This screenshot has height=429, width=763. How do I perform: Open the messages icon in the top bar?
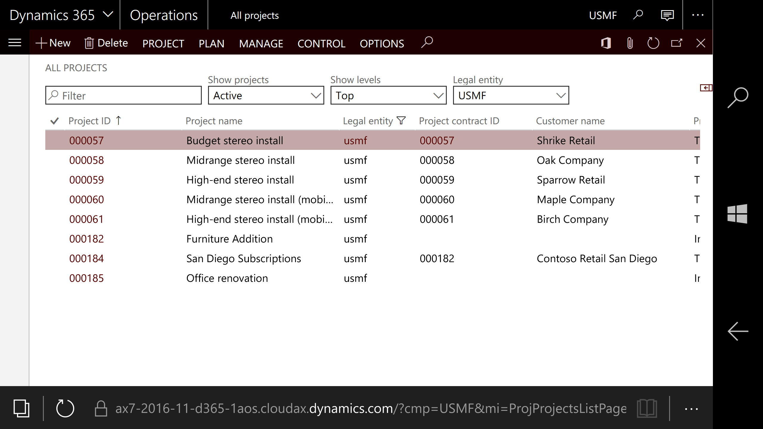(x=667, y=15)
